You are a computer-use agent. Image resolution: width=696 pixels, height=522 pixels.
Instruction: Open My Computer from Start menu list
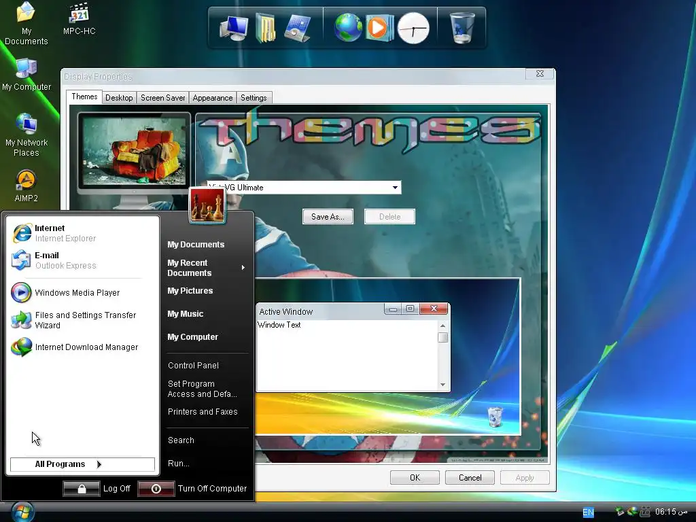coord(192,337)
